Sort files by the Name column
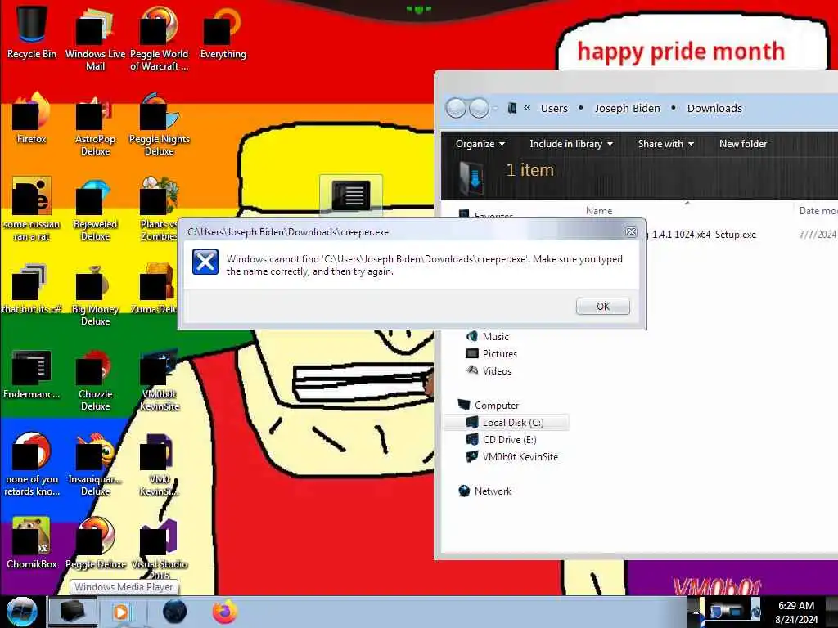 tap(599, 211)
